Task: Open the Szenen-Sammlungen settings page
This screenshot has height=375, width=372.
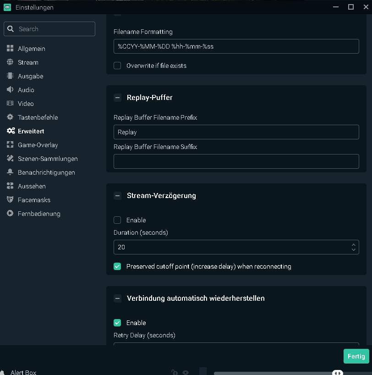Action: [x=48, y=159]
